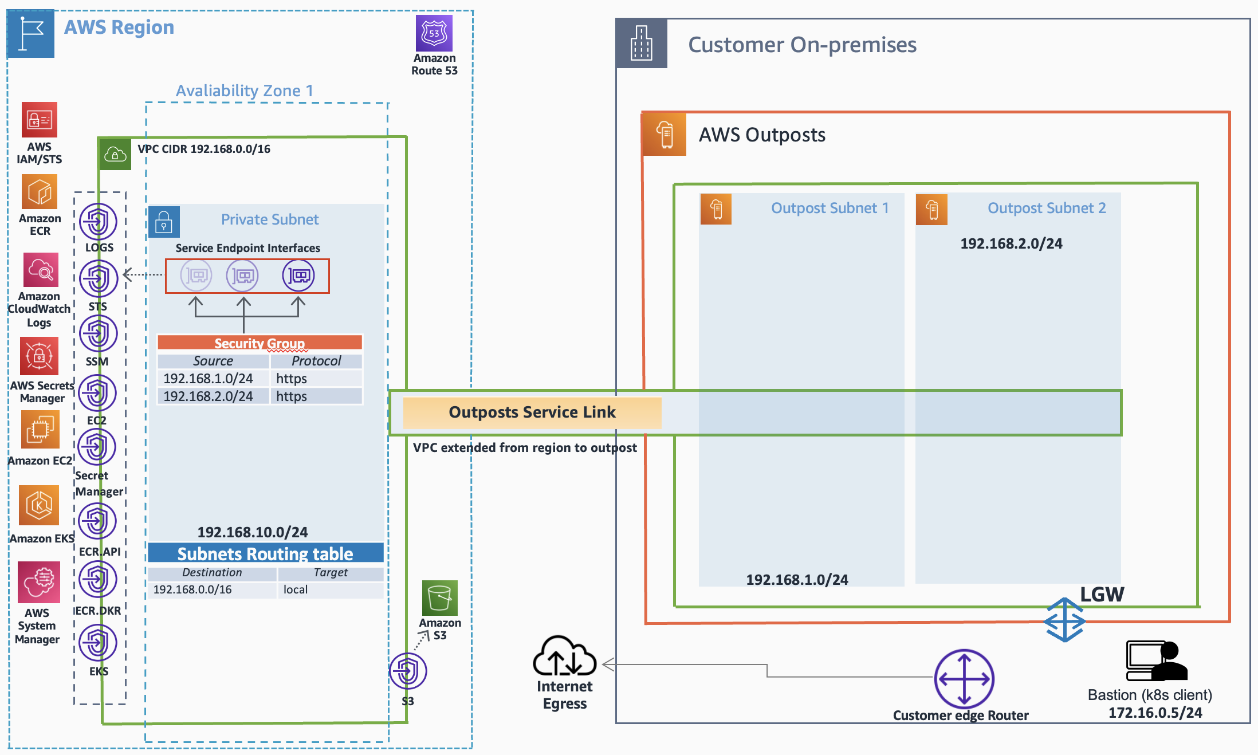Click the Private Subnet lock icon
Image resolution: width=1258 pixels, height=755 pixels.
click(164, 222)
